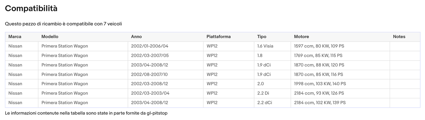Image resolution: width=425 pixels, height=120 pixels.
Task: Select the 1.6 Visia type cell
Action: [x=265, y=46]
